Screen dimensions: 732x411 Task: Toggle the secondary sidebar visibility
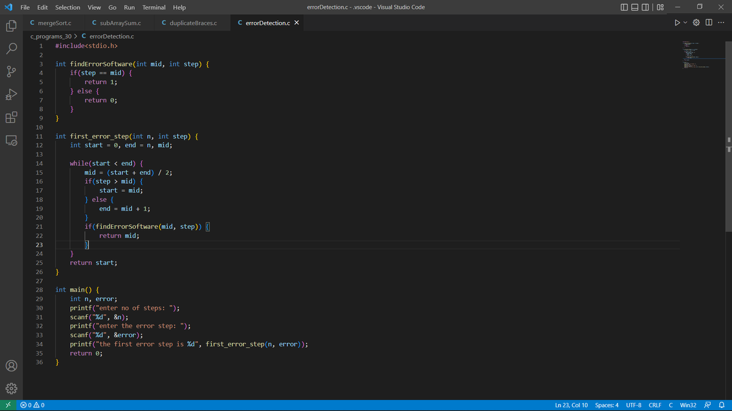pos(645,7)
